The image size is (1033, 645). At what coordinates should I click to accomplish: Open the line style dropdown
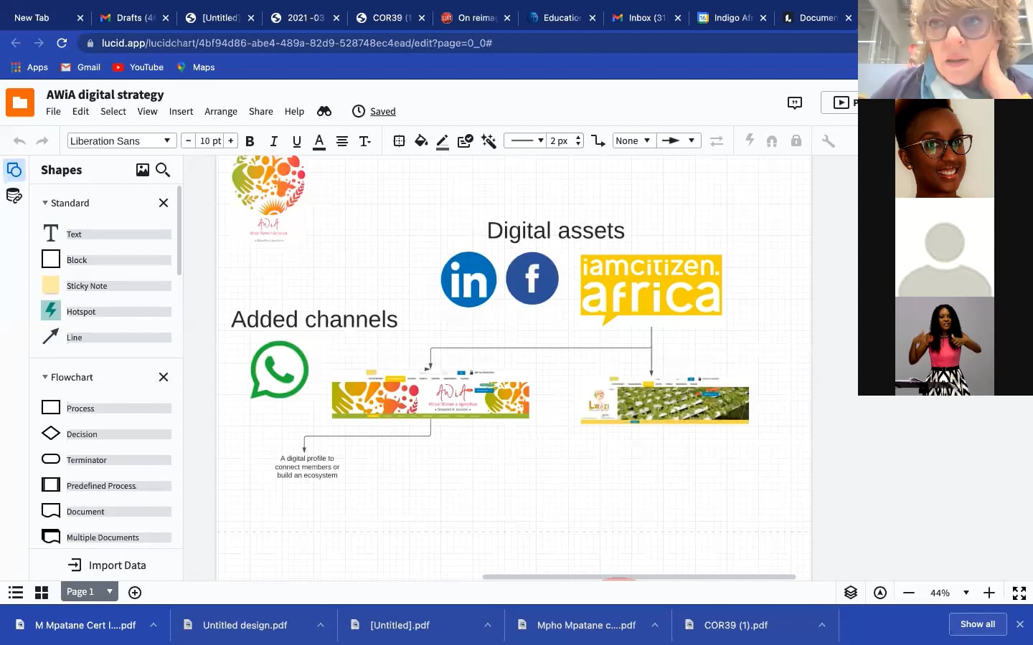pos(525,141)
